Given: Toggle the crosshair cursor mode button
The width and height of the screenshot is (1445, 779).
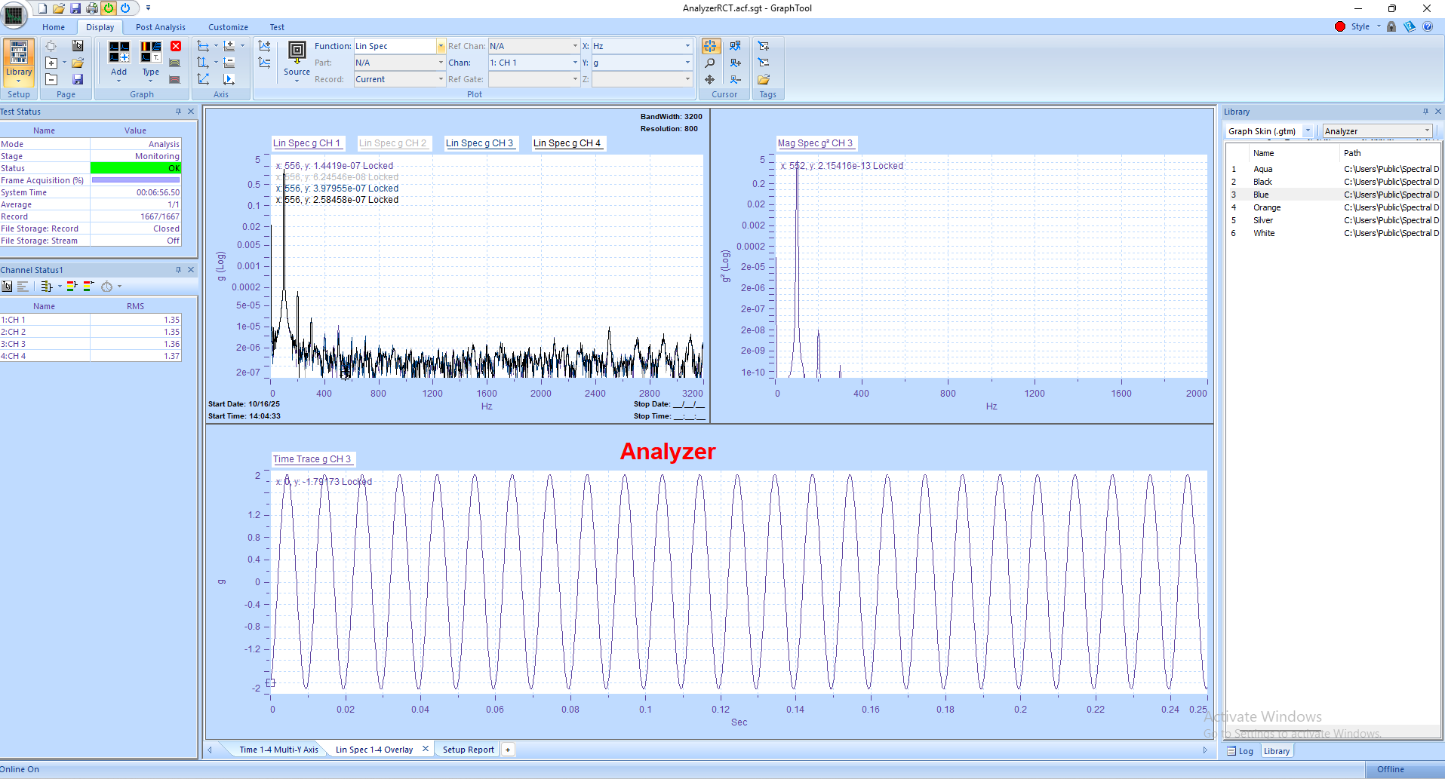Looking at the screenshot, I should coord(710,46).
